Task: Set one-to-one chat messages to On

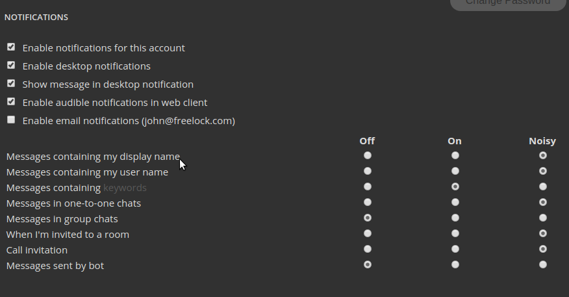Action: pyautogui.click(x=455, y=203)
